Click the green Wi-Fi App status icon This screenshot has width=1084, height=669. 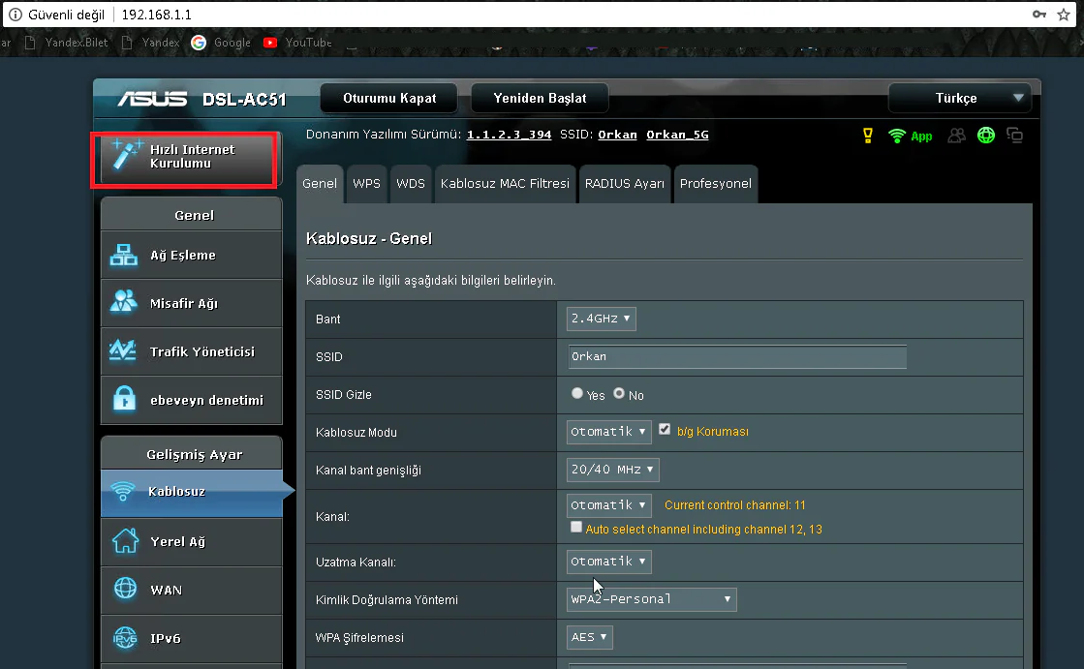coord(898,137)
